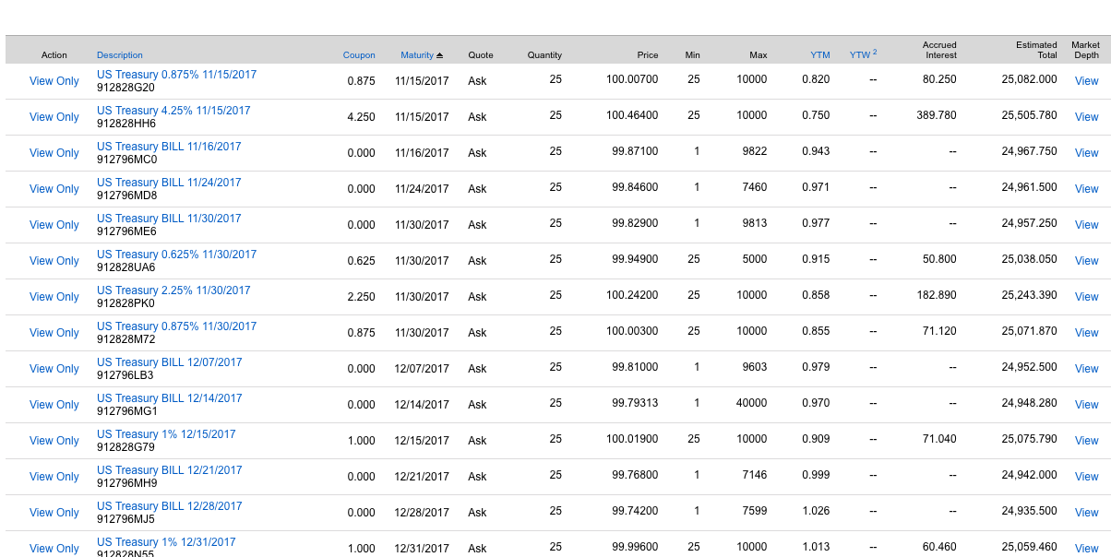Screen dimensions: 1111x557
Task: Open View Only action for 912796MC0
Action: [54, 153]
